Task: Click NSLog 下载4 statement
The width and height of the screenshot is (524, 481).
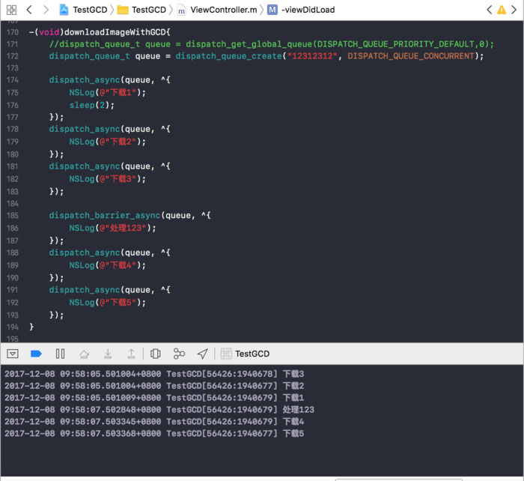Action: click(x=108, y=265)
